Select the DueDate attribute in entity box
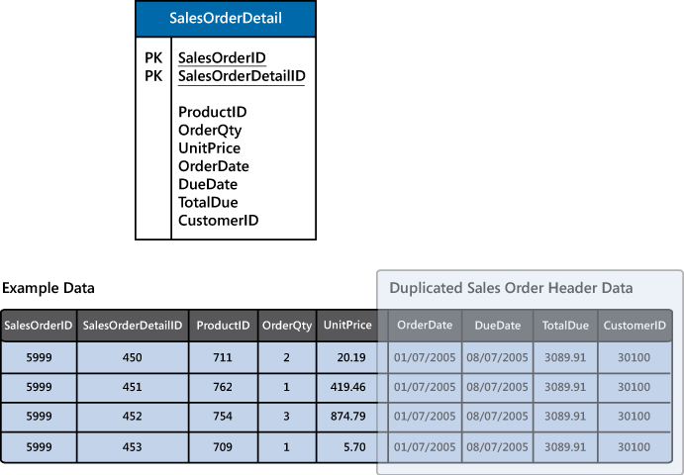684x475 pixels. tap(208, 184)
